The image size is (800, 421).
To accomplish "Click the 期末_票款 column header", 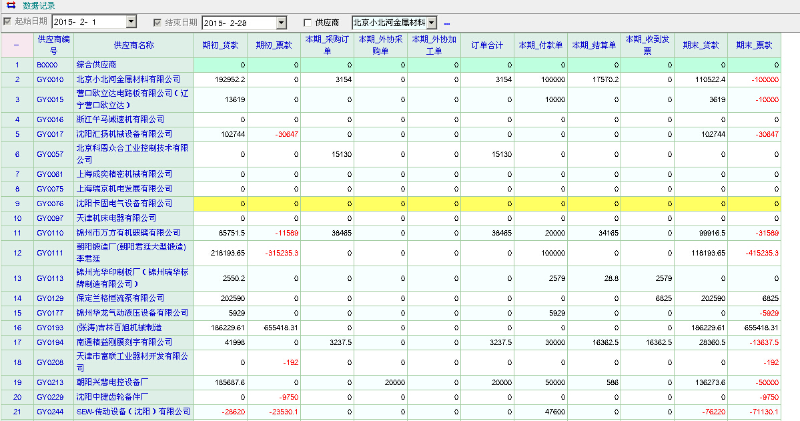I will pos(754,45).
